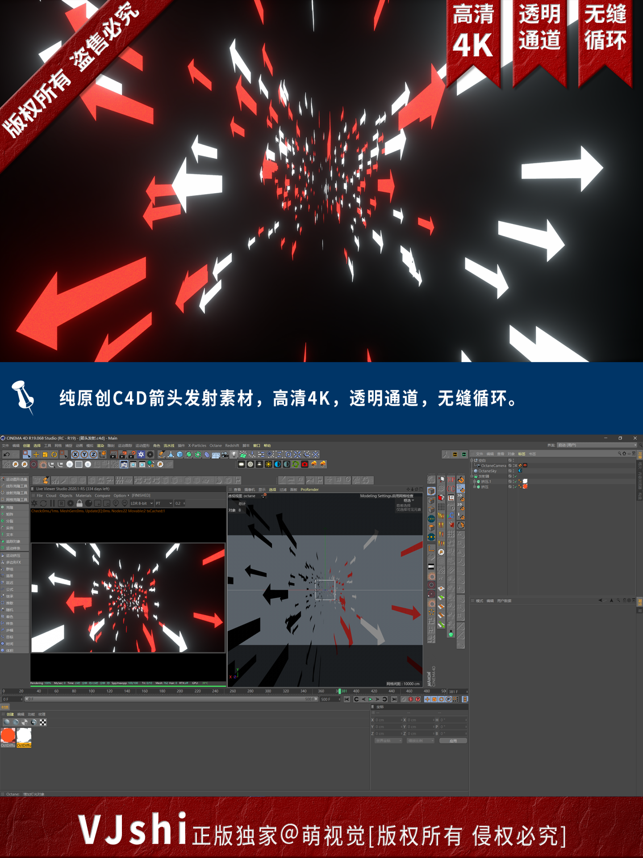Open the 界面 layout dropdown
Viewport: 643px width, 858px height.
click(x=597, y=445)
